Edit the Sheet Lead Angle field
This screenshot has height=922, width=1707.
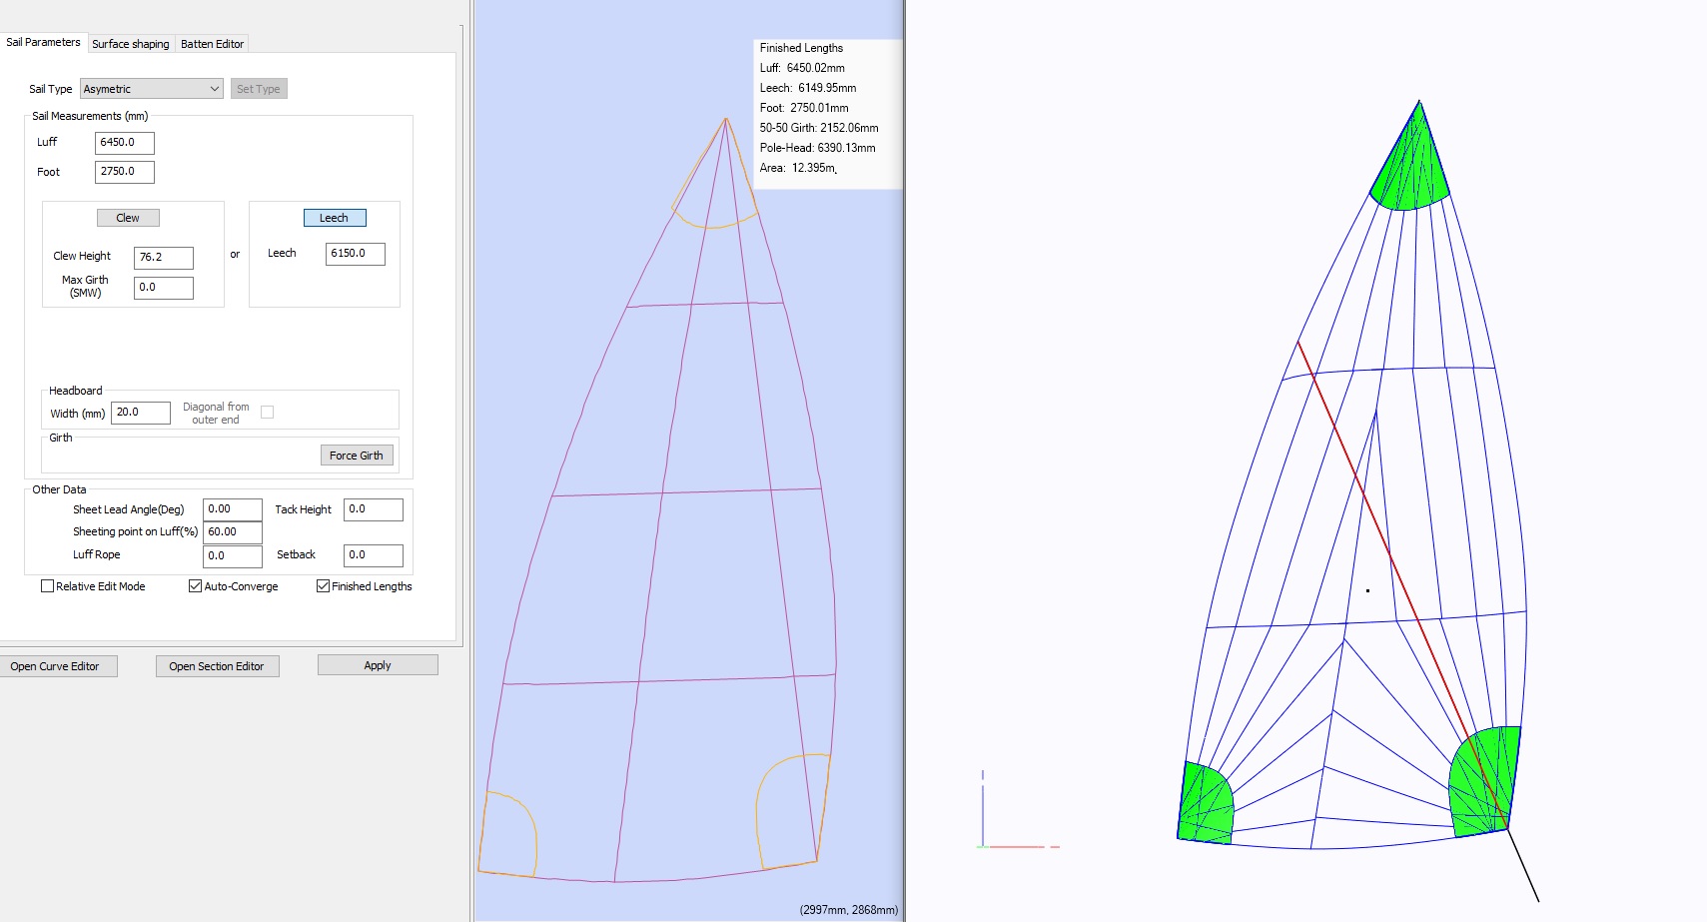[232, 509]
